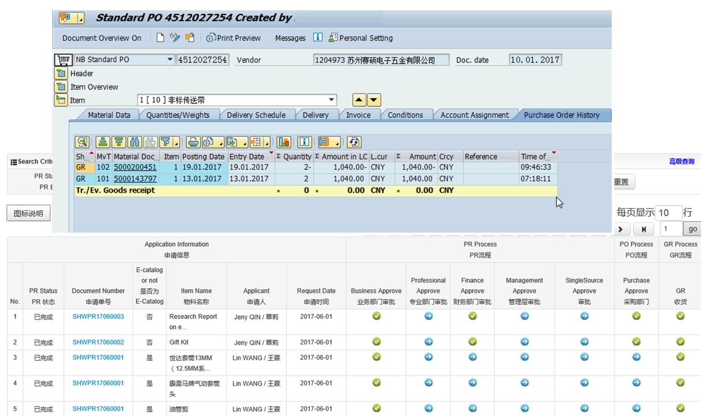Screen dimensions: 701x416
Task: Select next item with down arrow button
Action: [x=374, y=100]
